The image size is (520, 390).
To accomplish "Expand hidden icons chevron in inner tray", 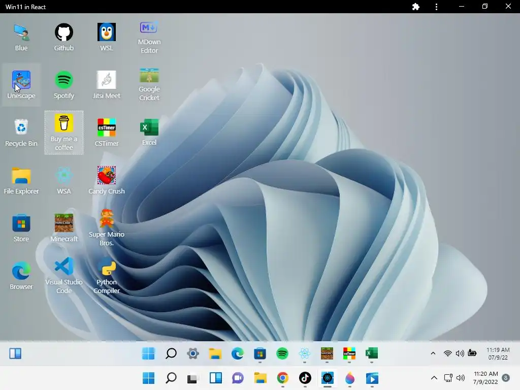I will coord(433,353).
